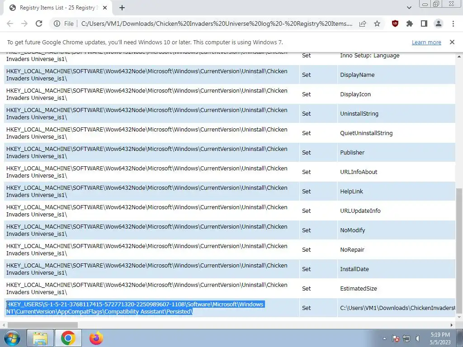
Task: Click the NoModify value cell
Action: click(x=396, y=230)
